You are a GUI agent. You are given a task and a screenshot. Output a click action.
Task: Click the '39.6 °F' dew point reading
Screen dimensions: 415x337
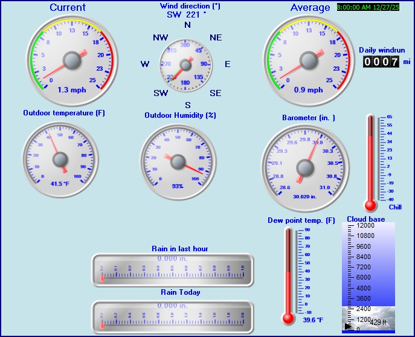coord(313,320)
